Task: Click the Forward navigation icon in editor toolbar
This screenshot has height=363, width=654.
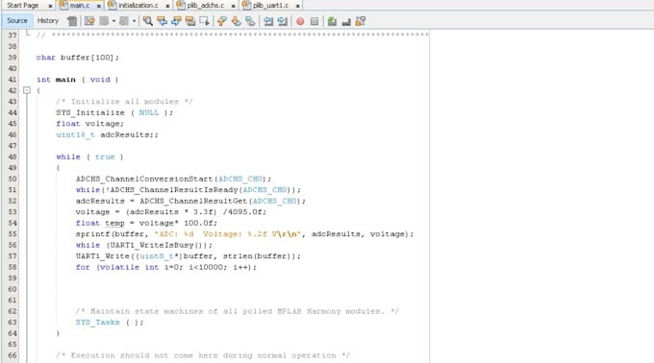Action: point(124,21)
